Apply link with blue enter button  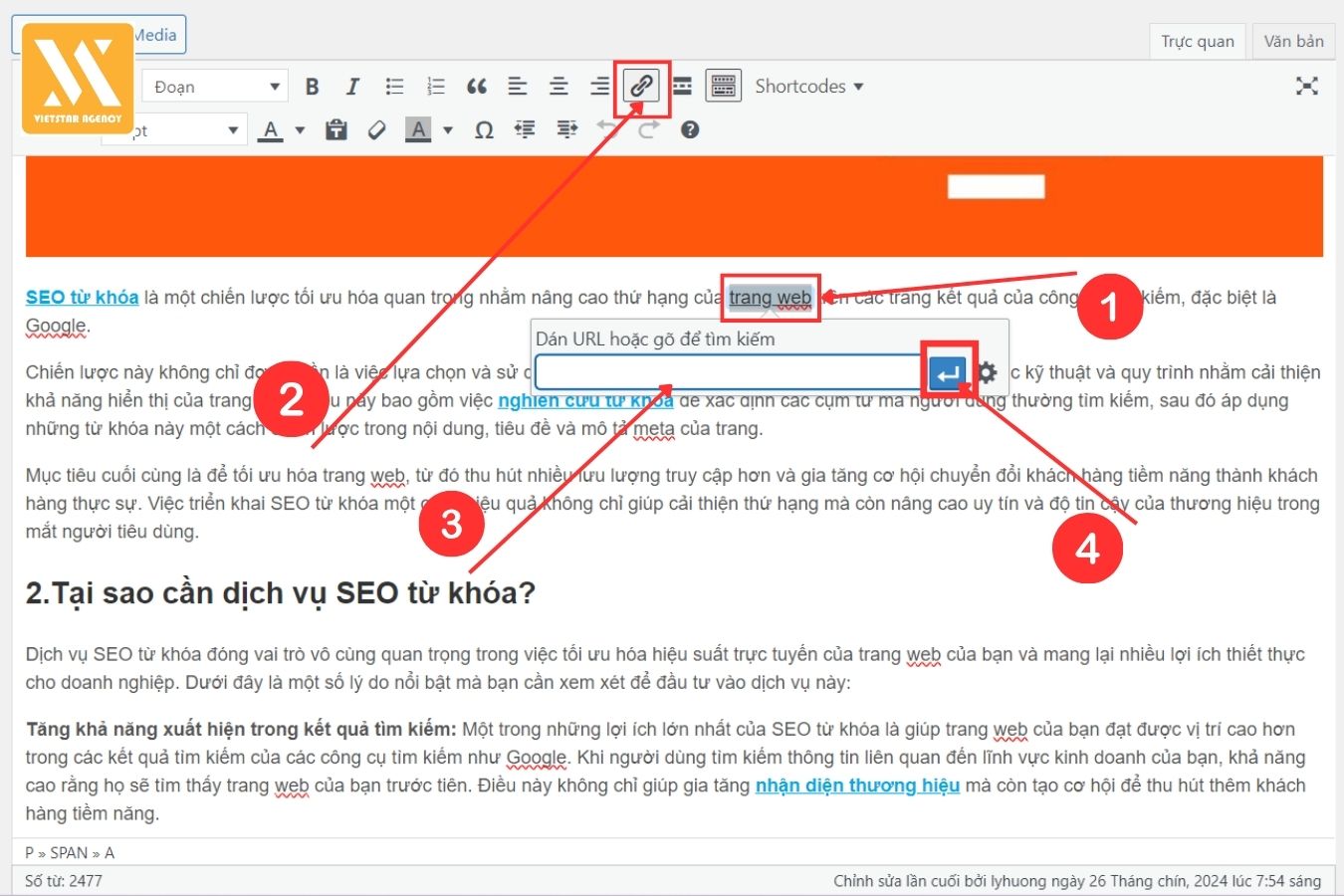(x=947, y=374)
